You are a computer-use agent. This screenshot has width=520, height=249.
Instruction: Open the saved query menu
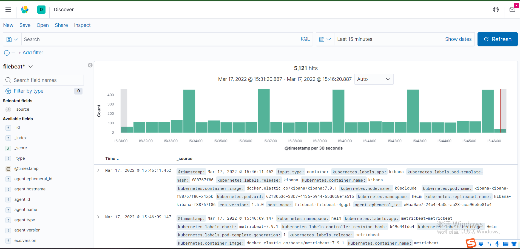[12, 39]
